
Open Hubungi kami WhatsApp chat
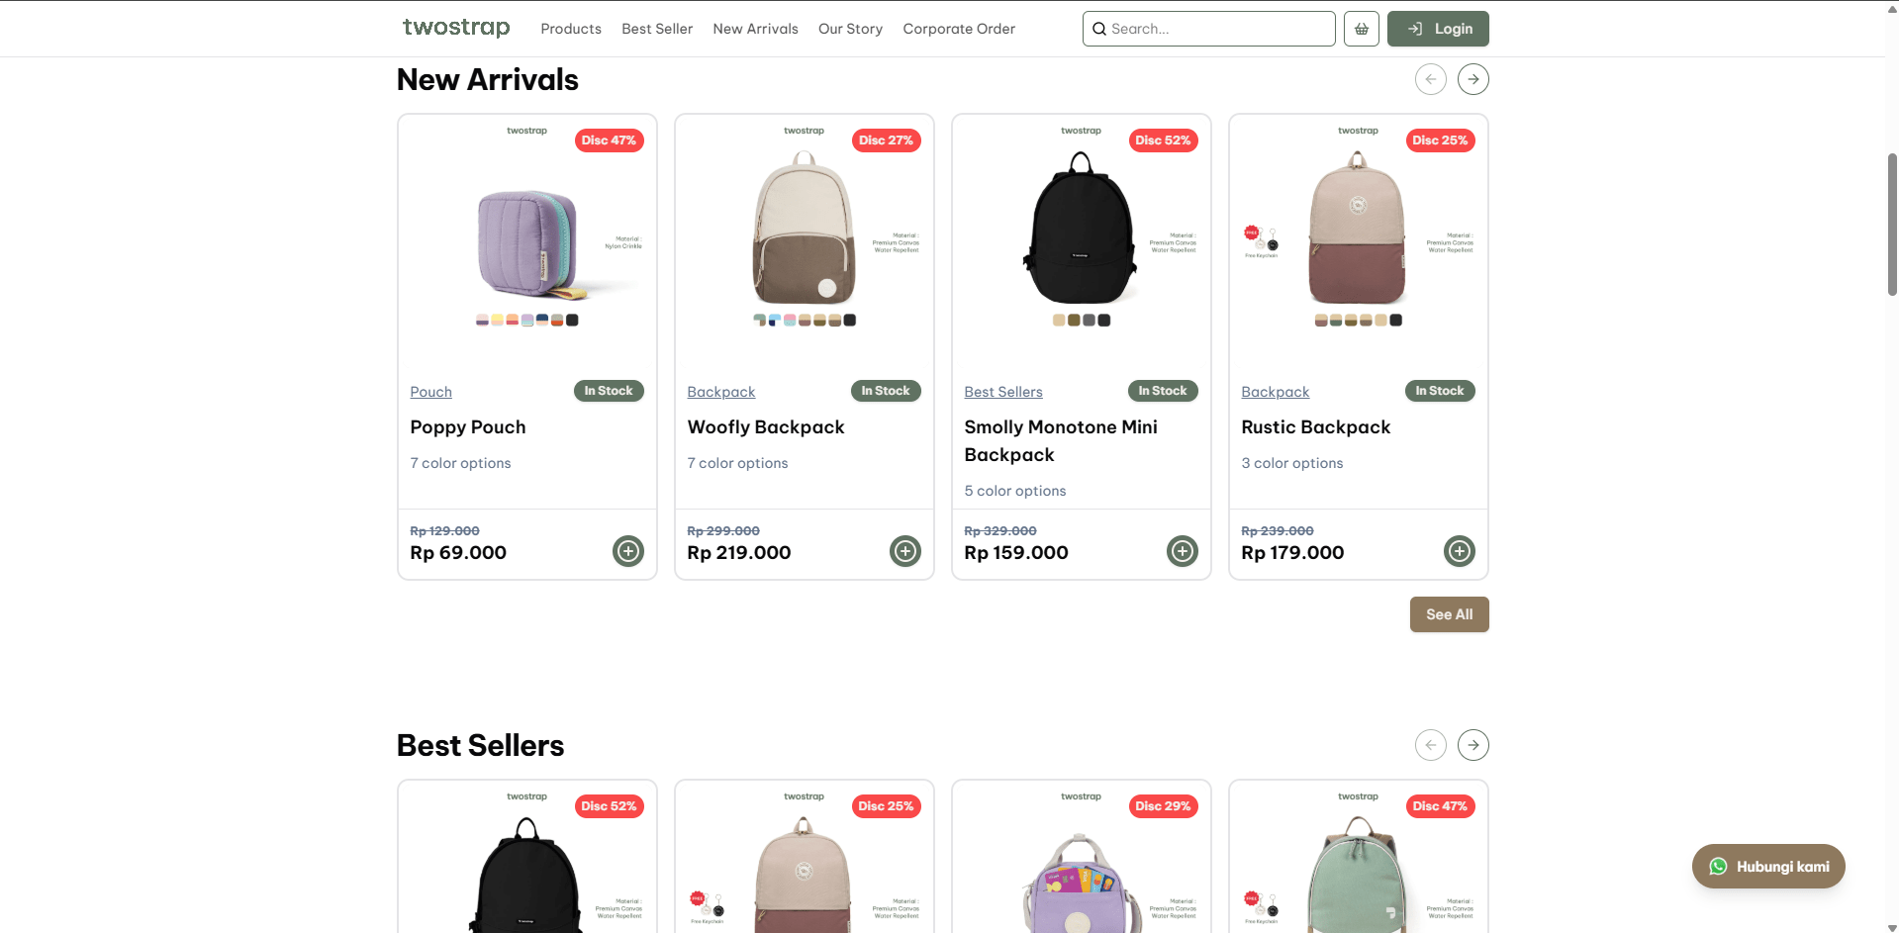(1768, 867)
